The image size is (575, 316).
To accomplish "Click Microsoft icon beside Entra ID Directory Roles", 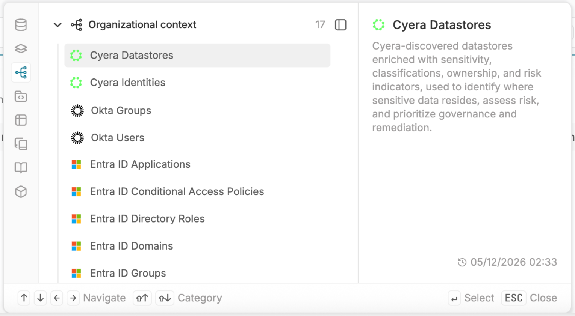I will [76, 219].
